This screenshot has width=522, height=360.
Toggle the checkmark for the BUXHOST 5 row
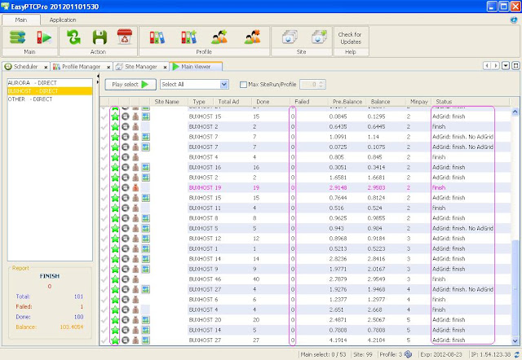point(104,228)
